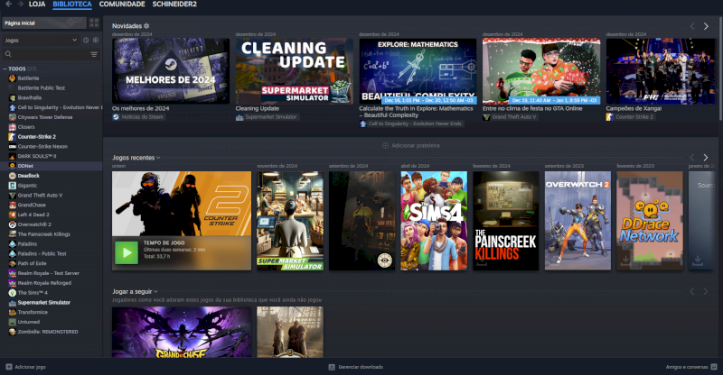
Task: Select Battlerite in the game list
Action: [x=28, y=78]
